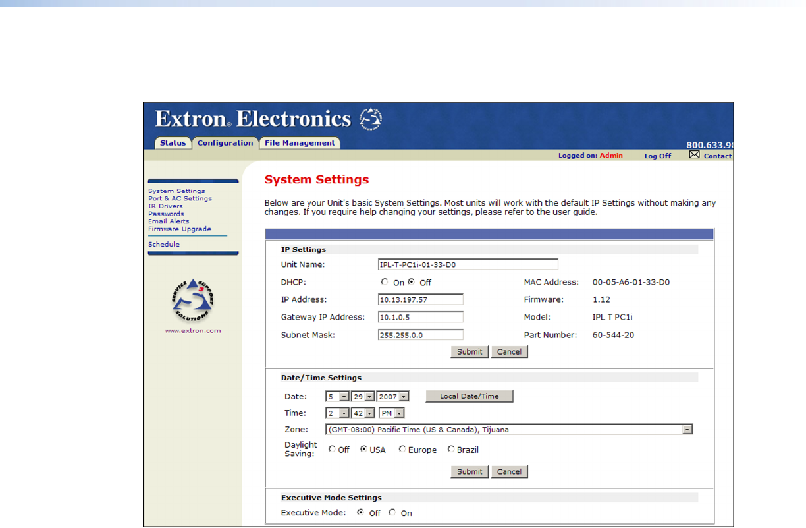Open Port & AC Settings page
The width and height of the screenshot is (806, 528).
point(180,198)
